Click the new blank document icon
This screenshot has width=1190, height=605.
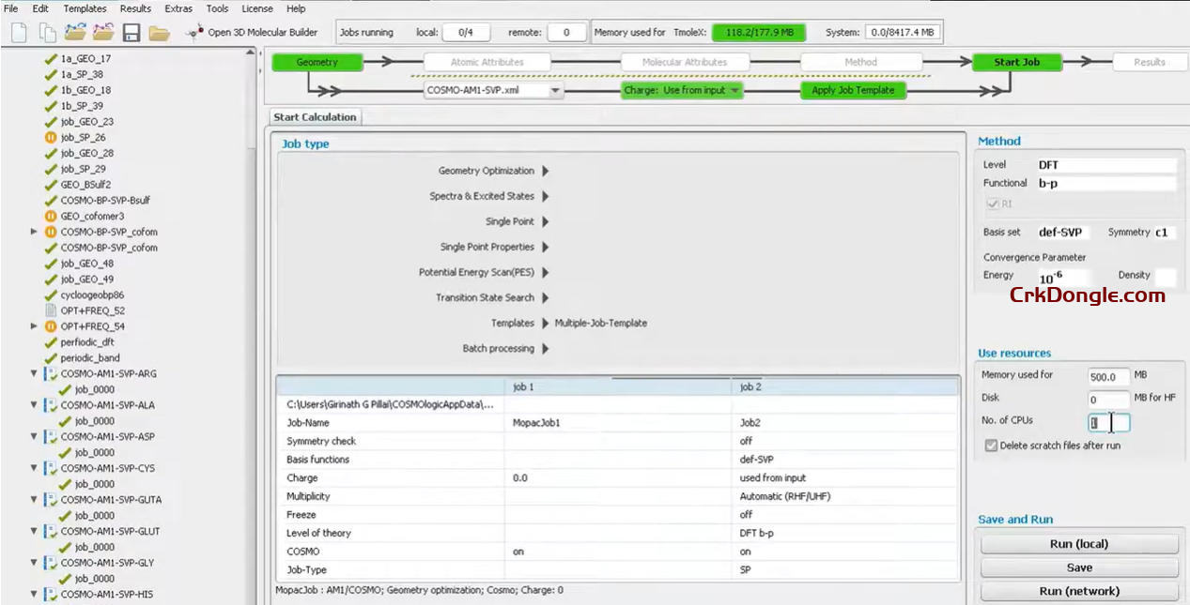19,33
